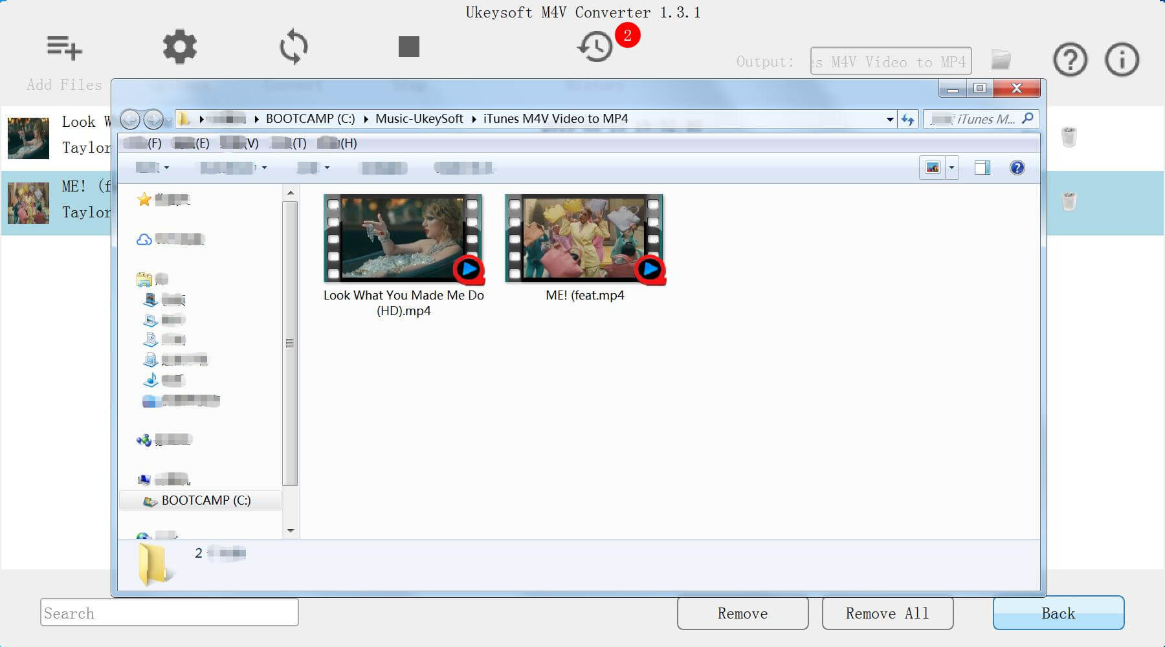
Task: Open the converter settings gear
Action: (x=179, y=47)
